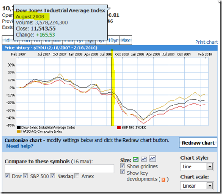Click the Redraw chart button
This screenshot has width=222, height=194.
click(x=198, y=143)
